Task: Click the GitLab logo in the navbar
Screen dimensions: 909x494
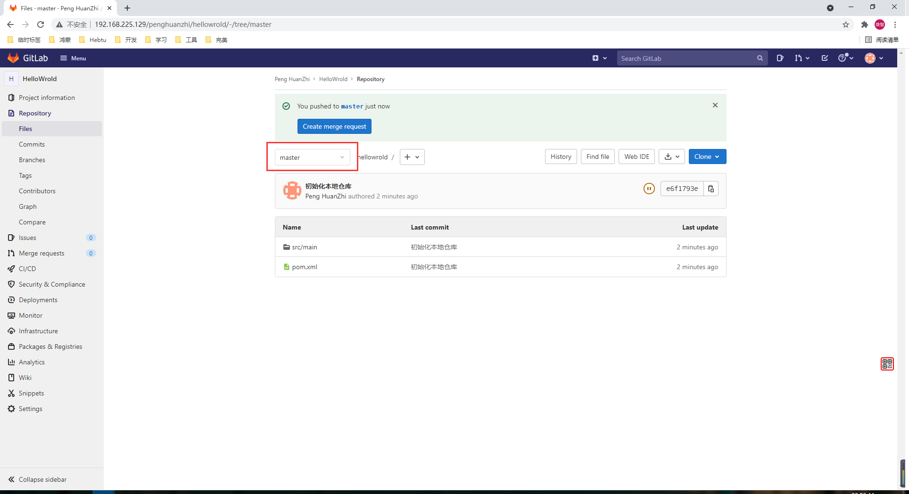Action: [x=28, y=58]
